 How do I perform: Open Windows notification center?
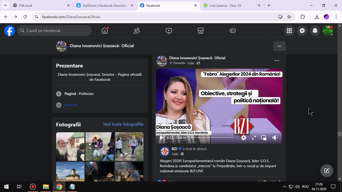point(333,187)
